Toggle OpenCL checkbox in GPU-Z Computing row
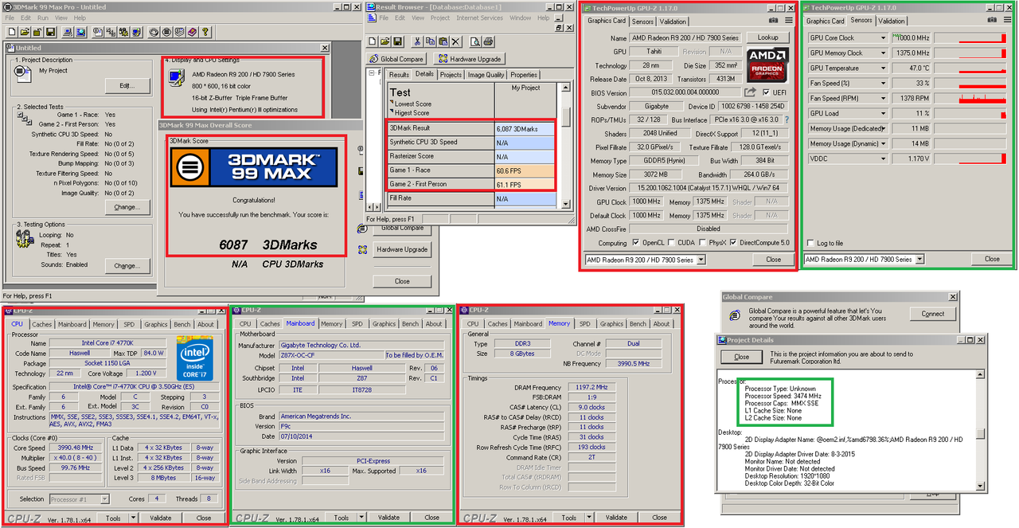 [x=636, y=243]
